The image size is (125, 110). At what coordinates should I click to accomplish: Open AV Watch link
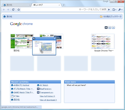point(44,85)
